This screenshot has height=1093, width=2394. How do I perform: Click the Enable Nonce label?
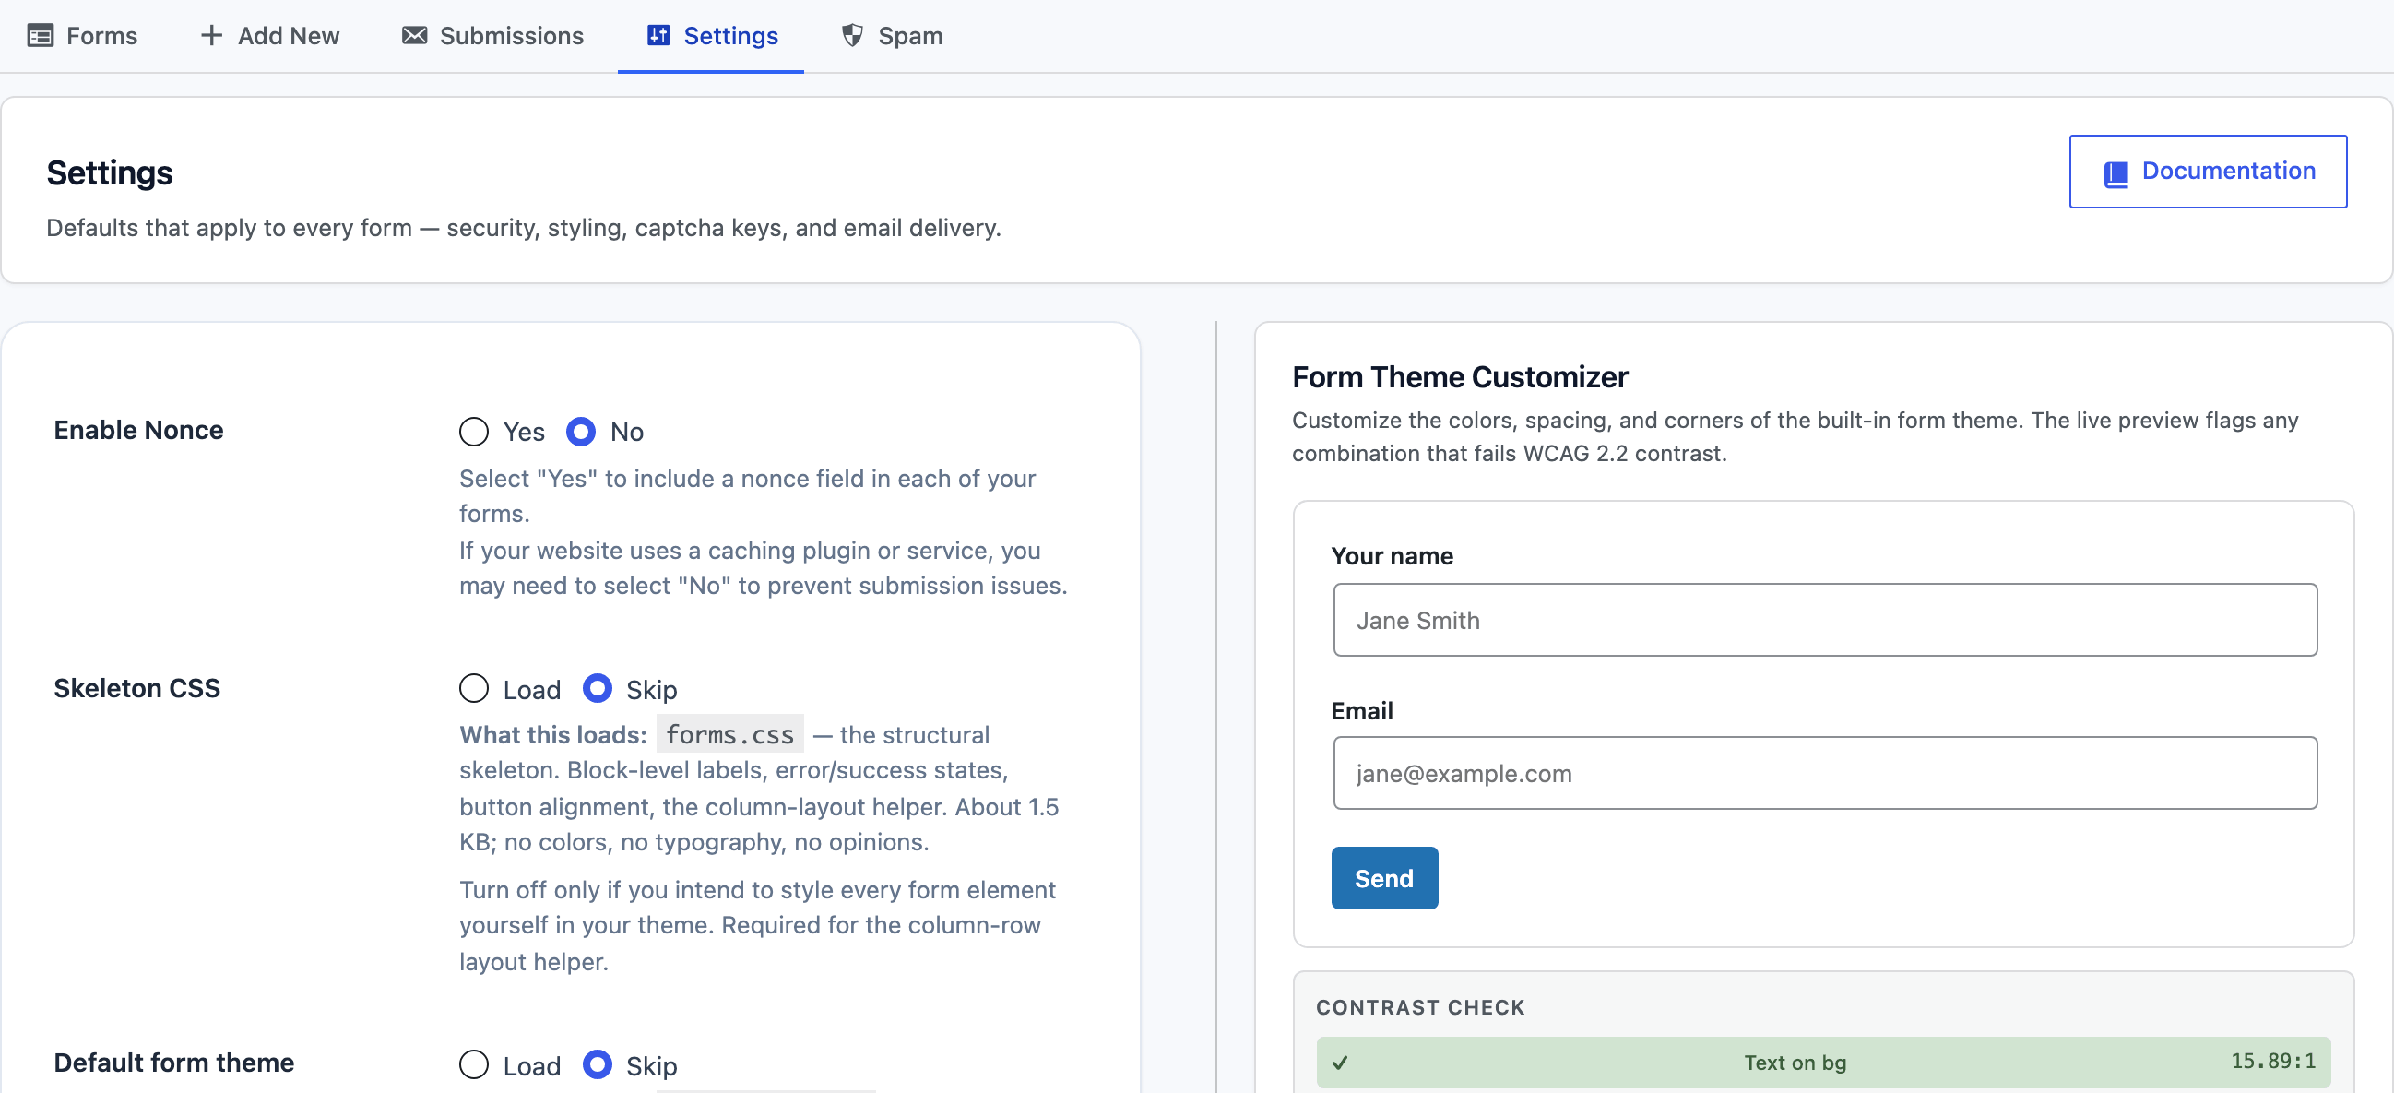138,431
